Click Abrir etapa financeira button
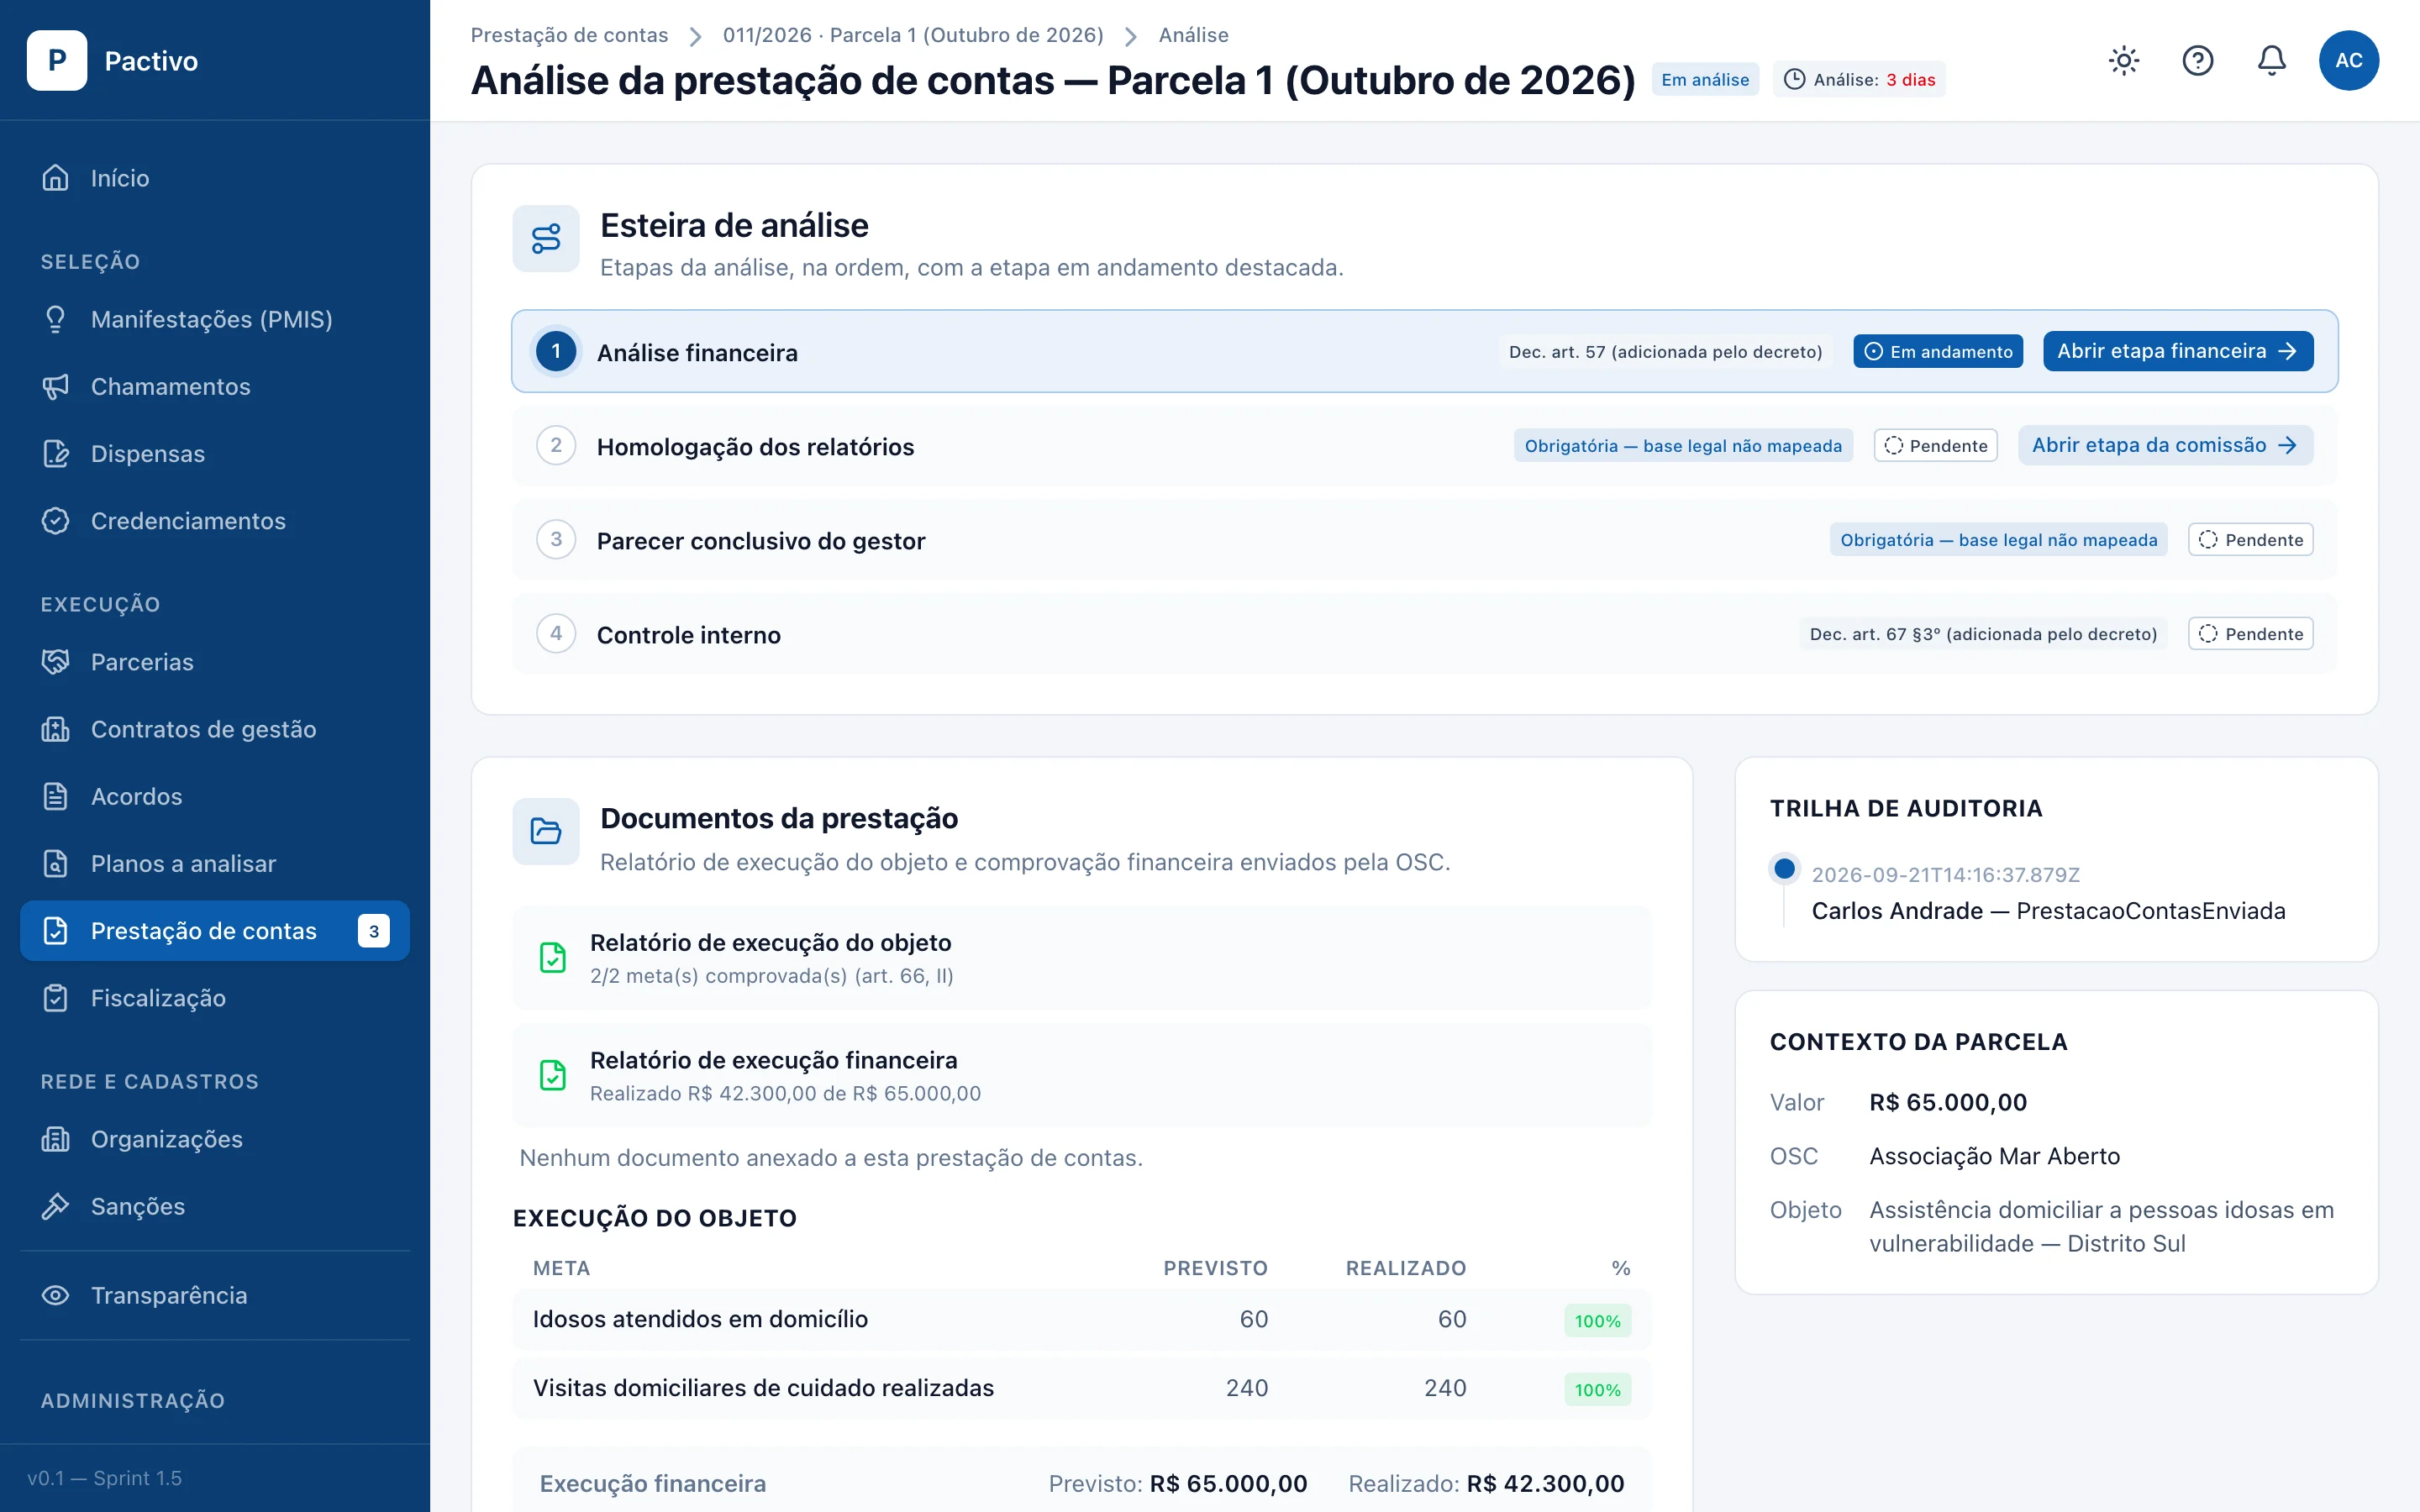Screen dimensions: 2420x1512 pos(2177,351)
